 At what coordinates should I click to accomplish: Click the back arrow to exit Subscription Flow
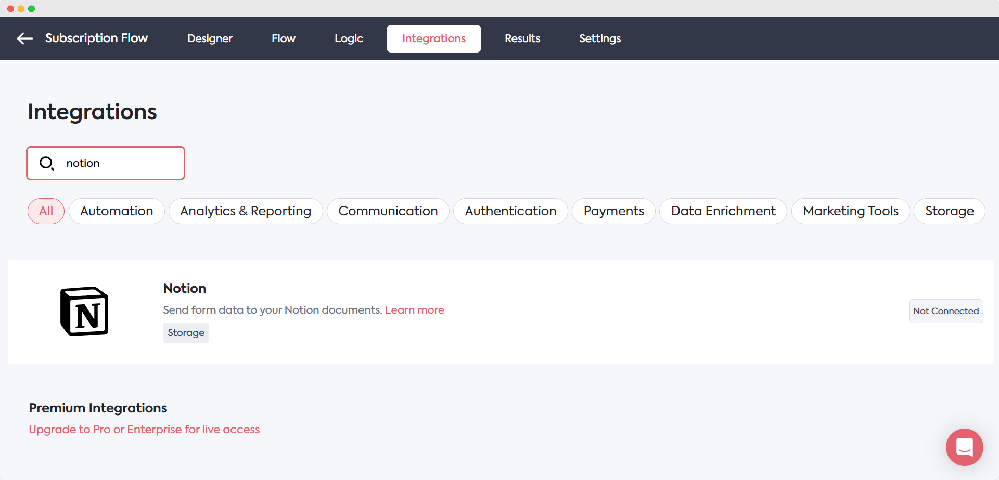24,38
